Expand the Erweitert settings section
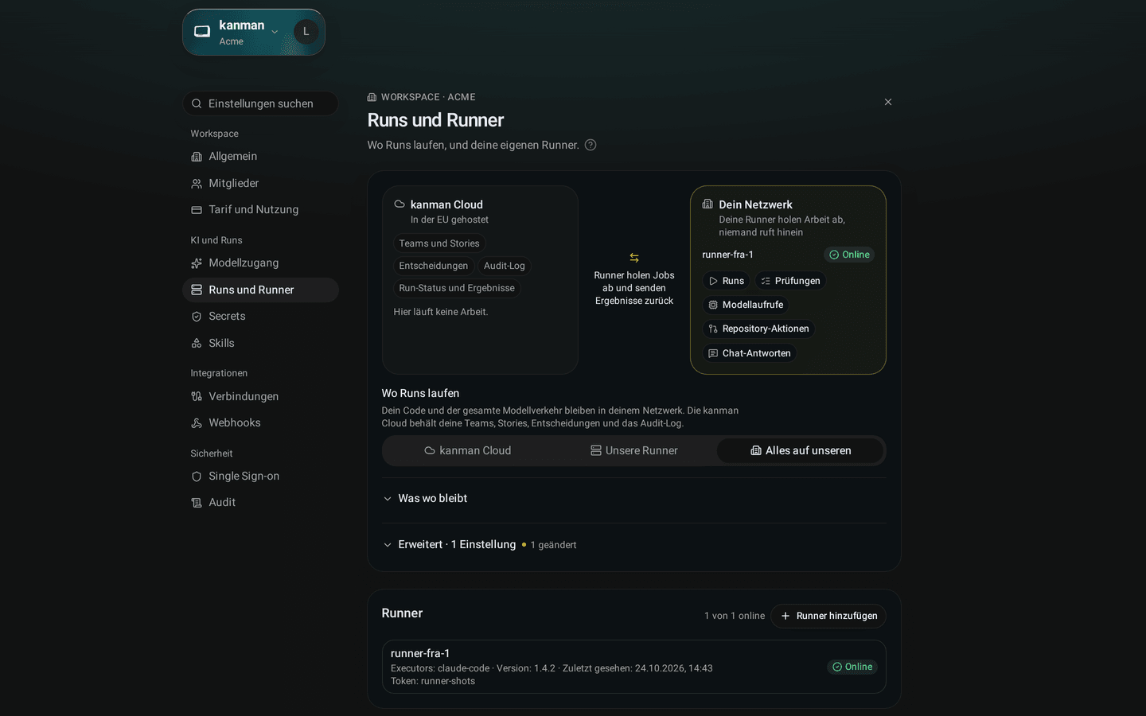 coord(634,545)
